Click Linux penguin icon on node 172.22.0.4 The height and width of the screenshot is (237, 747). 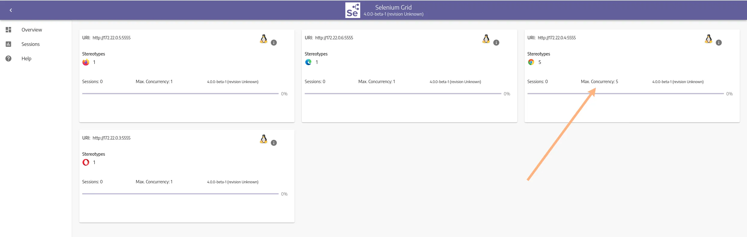pyautogui.click(x=709, y=39)
